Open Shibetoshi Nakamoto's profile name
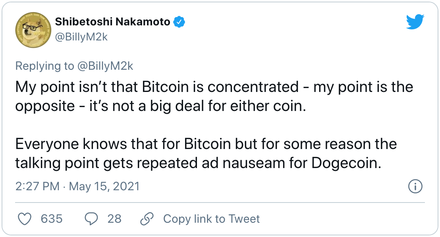 (x=112, y=22)
